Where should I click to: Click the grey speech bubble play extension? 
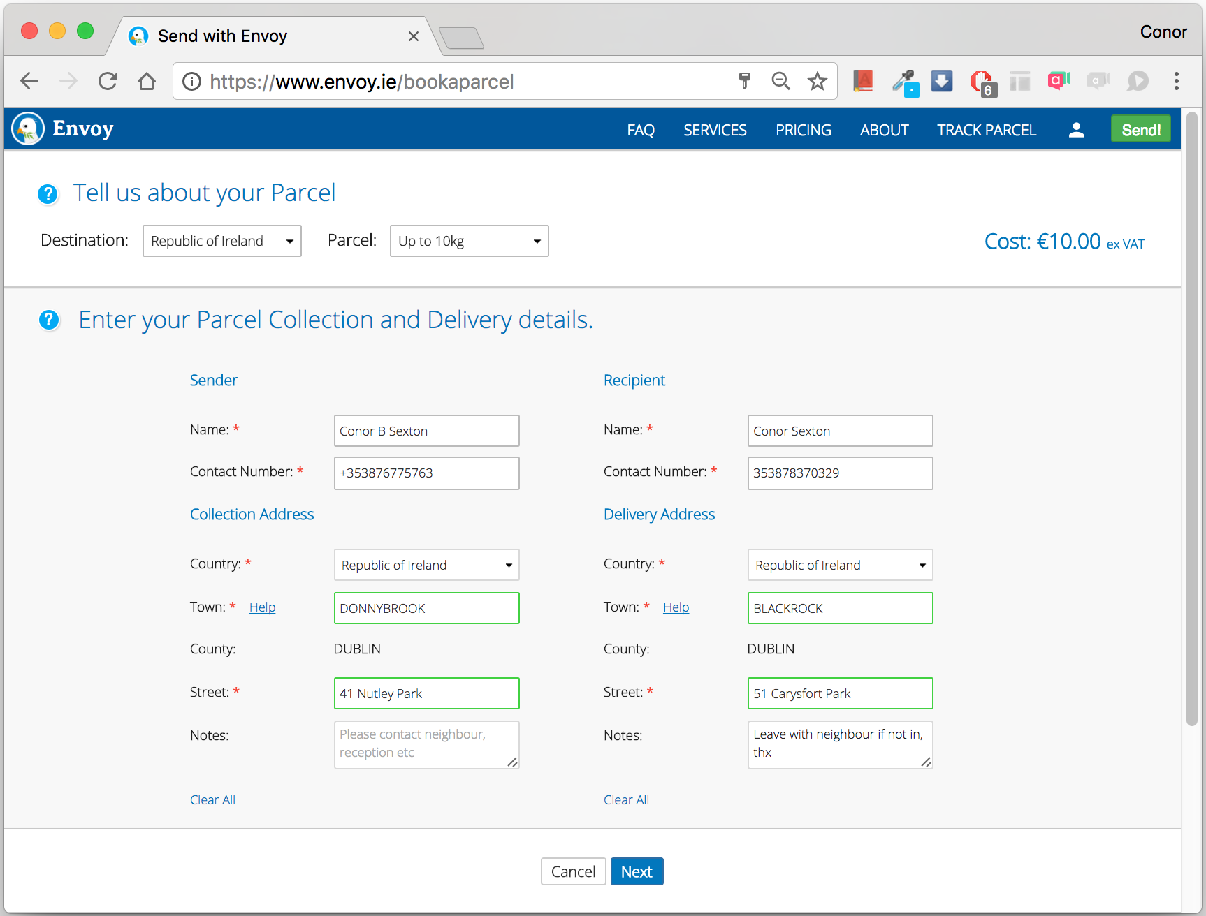click(x=1138, y=81)
